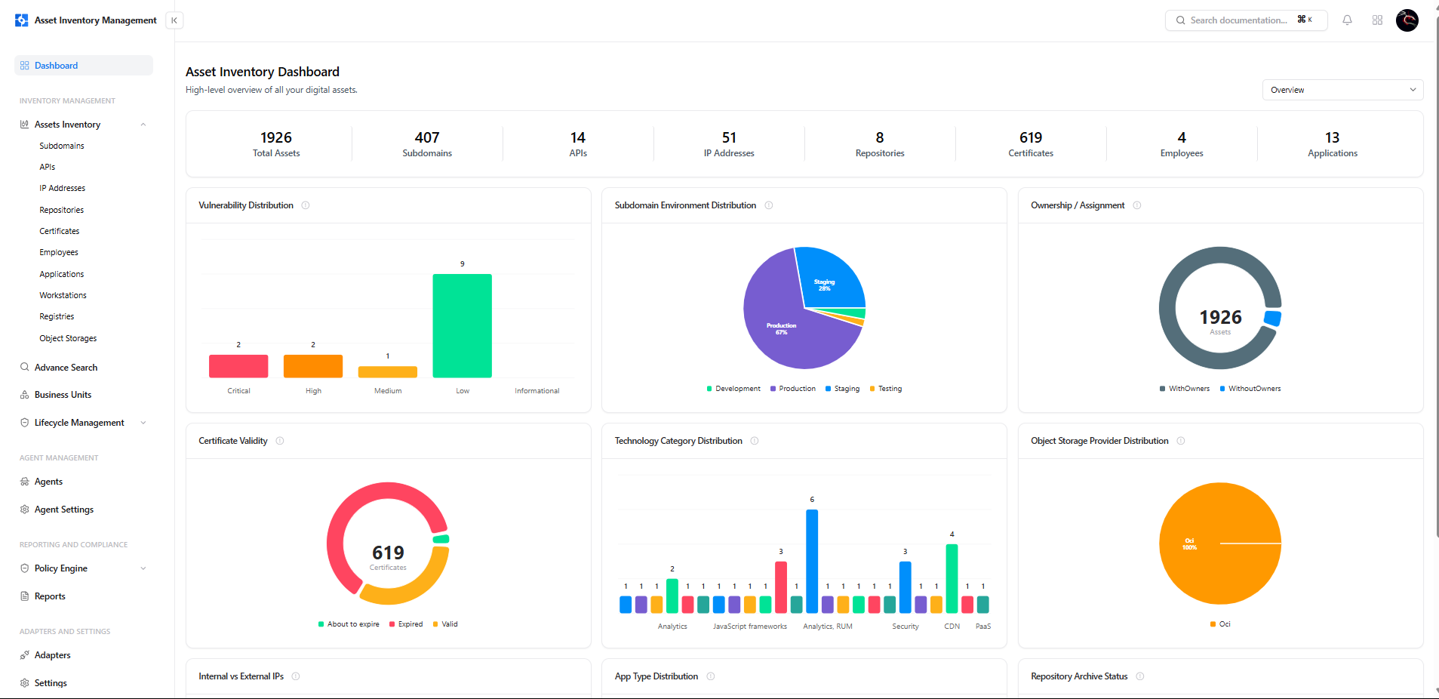Expand the Lifecycle Management menu

click(x=143, y=423)
